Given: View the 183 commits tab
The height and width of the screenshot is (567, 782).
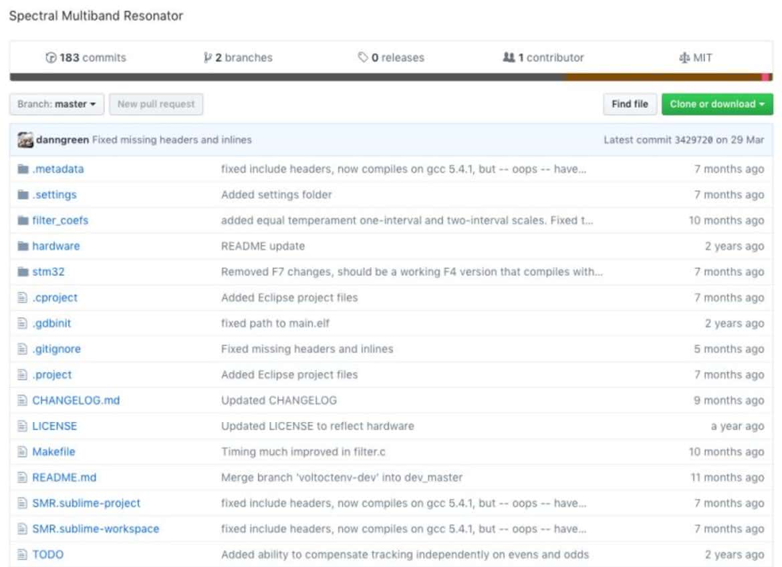Looking at the screenshot, I should 86,58.
